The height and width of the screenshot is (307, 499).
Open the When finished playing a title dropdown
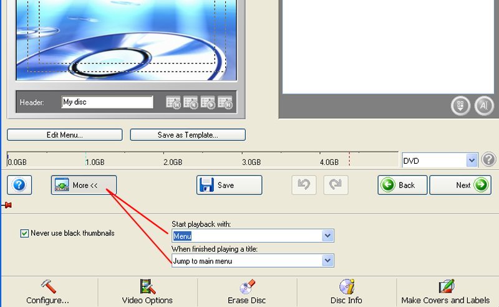(327, 261)
